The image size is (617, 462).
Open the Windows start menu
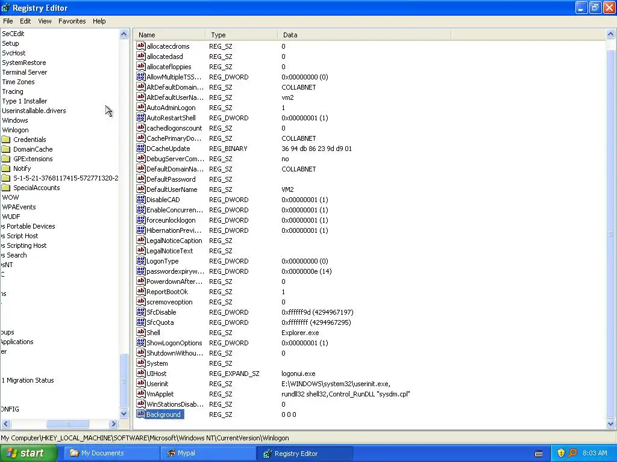[29, 453]
